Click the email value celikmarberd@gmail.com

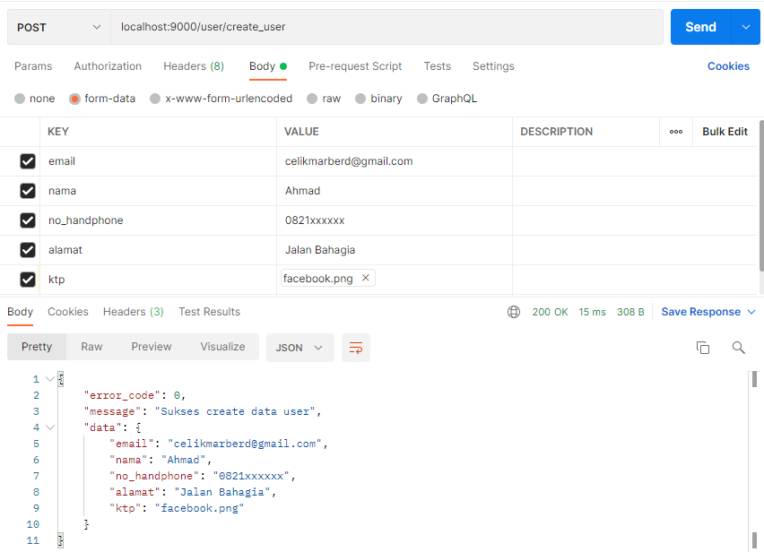pos(349,161)
